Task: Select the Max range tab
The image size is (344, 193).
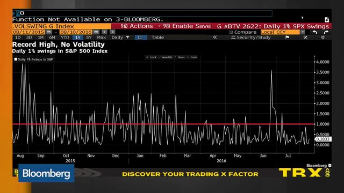Action: 102,38
